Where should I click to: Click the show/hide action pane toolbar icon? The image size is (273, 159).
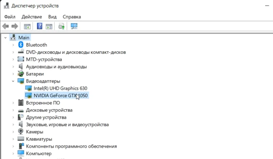[x=49, y=26]
